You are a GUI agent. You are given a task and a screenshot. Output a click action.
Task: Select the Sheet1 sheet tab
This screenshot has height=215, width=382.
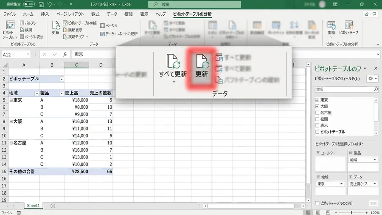(x=33, y=206)
